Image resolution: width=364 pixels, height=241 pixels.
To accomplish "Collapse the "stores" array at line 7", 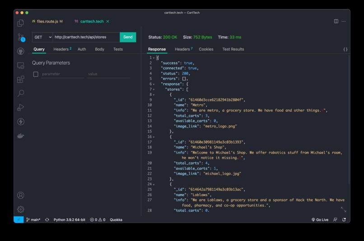I will [154, 90].
